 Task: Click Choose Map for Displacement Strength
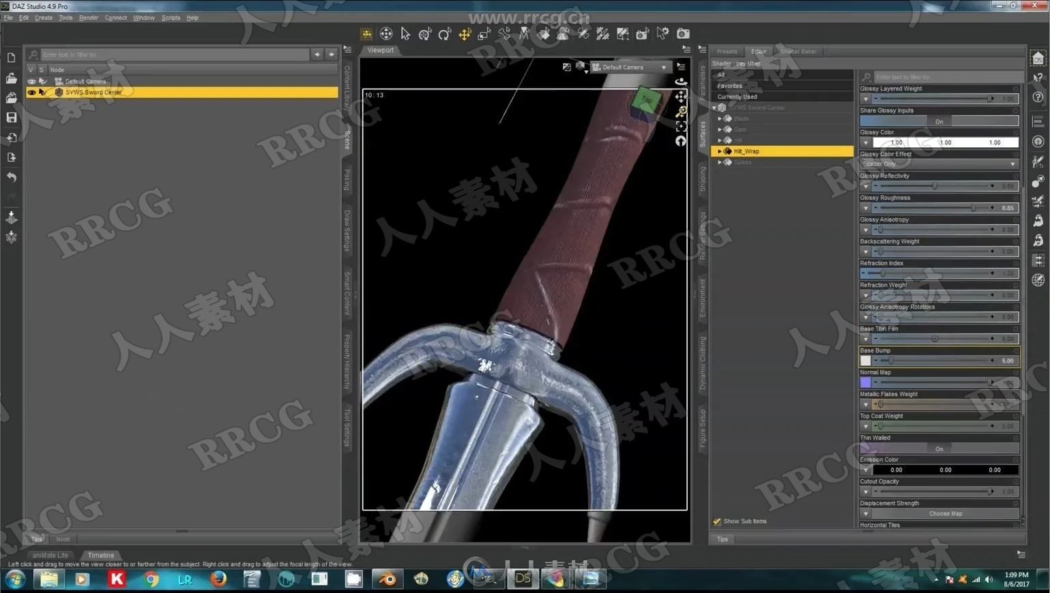click(945, 514)
